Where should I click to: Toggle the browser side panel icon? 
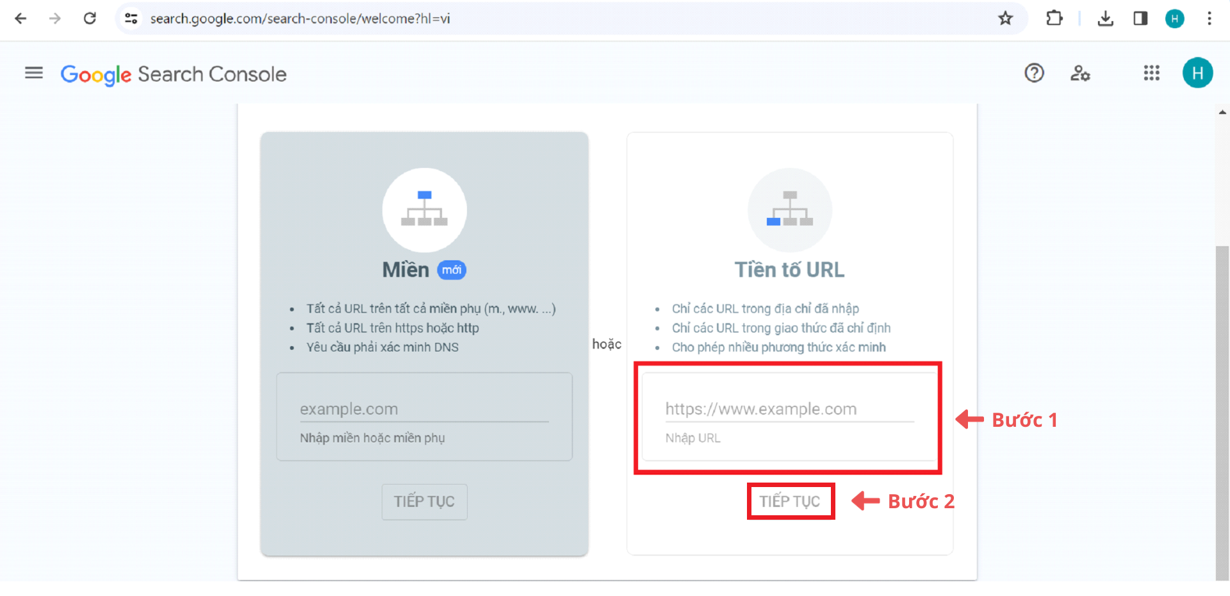click(x=1140, y=19)
